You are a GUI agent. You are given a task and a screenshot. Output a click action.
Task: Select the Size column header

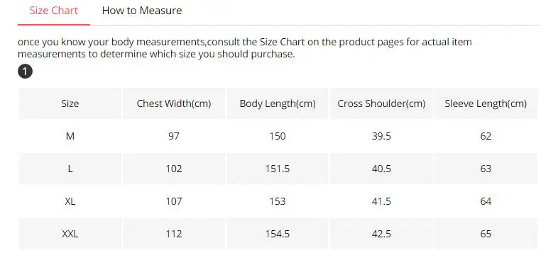[x=70, y=103]
